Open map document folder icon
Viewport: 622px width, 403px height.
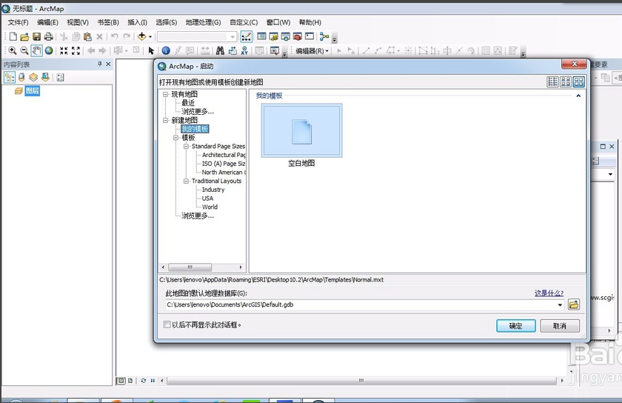[24, 37]
